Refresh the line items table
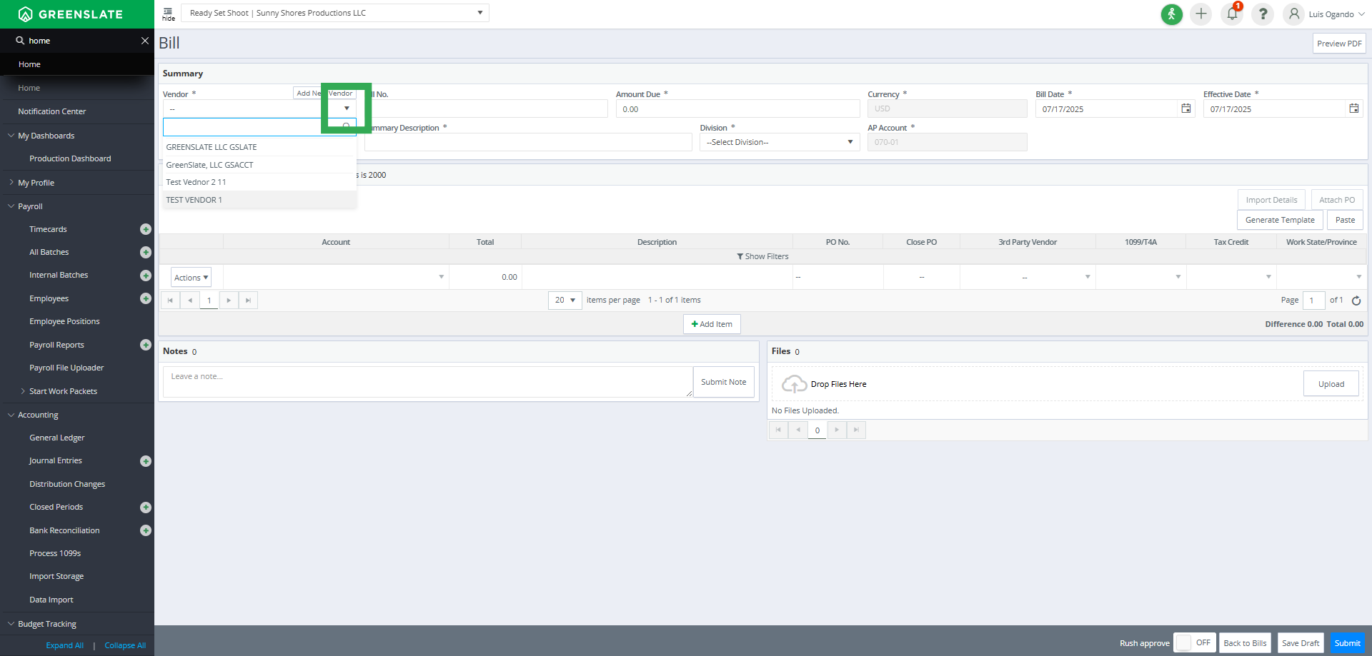This screenshot has height=656, width=1372. (1356, 300)
